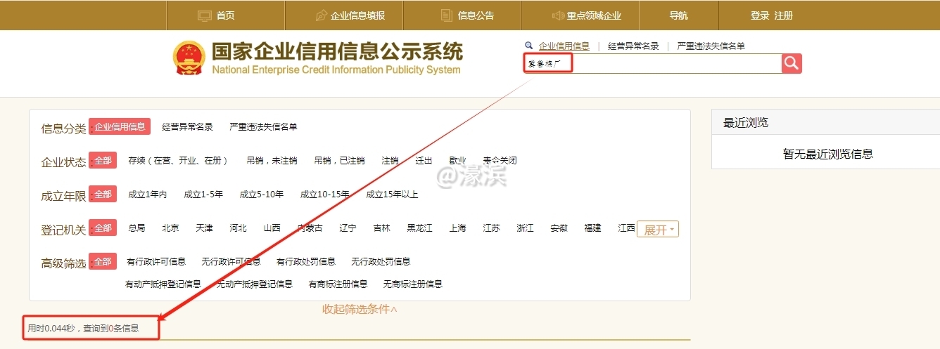Filter by 成立10-15年
This screenshot has height=349, width=940.
pyautogui.click(x=325, y=195)
